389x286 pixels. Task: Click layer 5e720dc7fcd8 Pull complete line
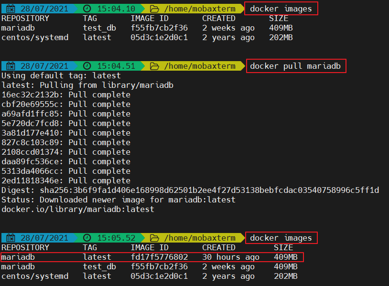point(66,123)
